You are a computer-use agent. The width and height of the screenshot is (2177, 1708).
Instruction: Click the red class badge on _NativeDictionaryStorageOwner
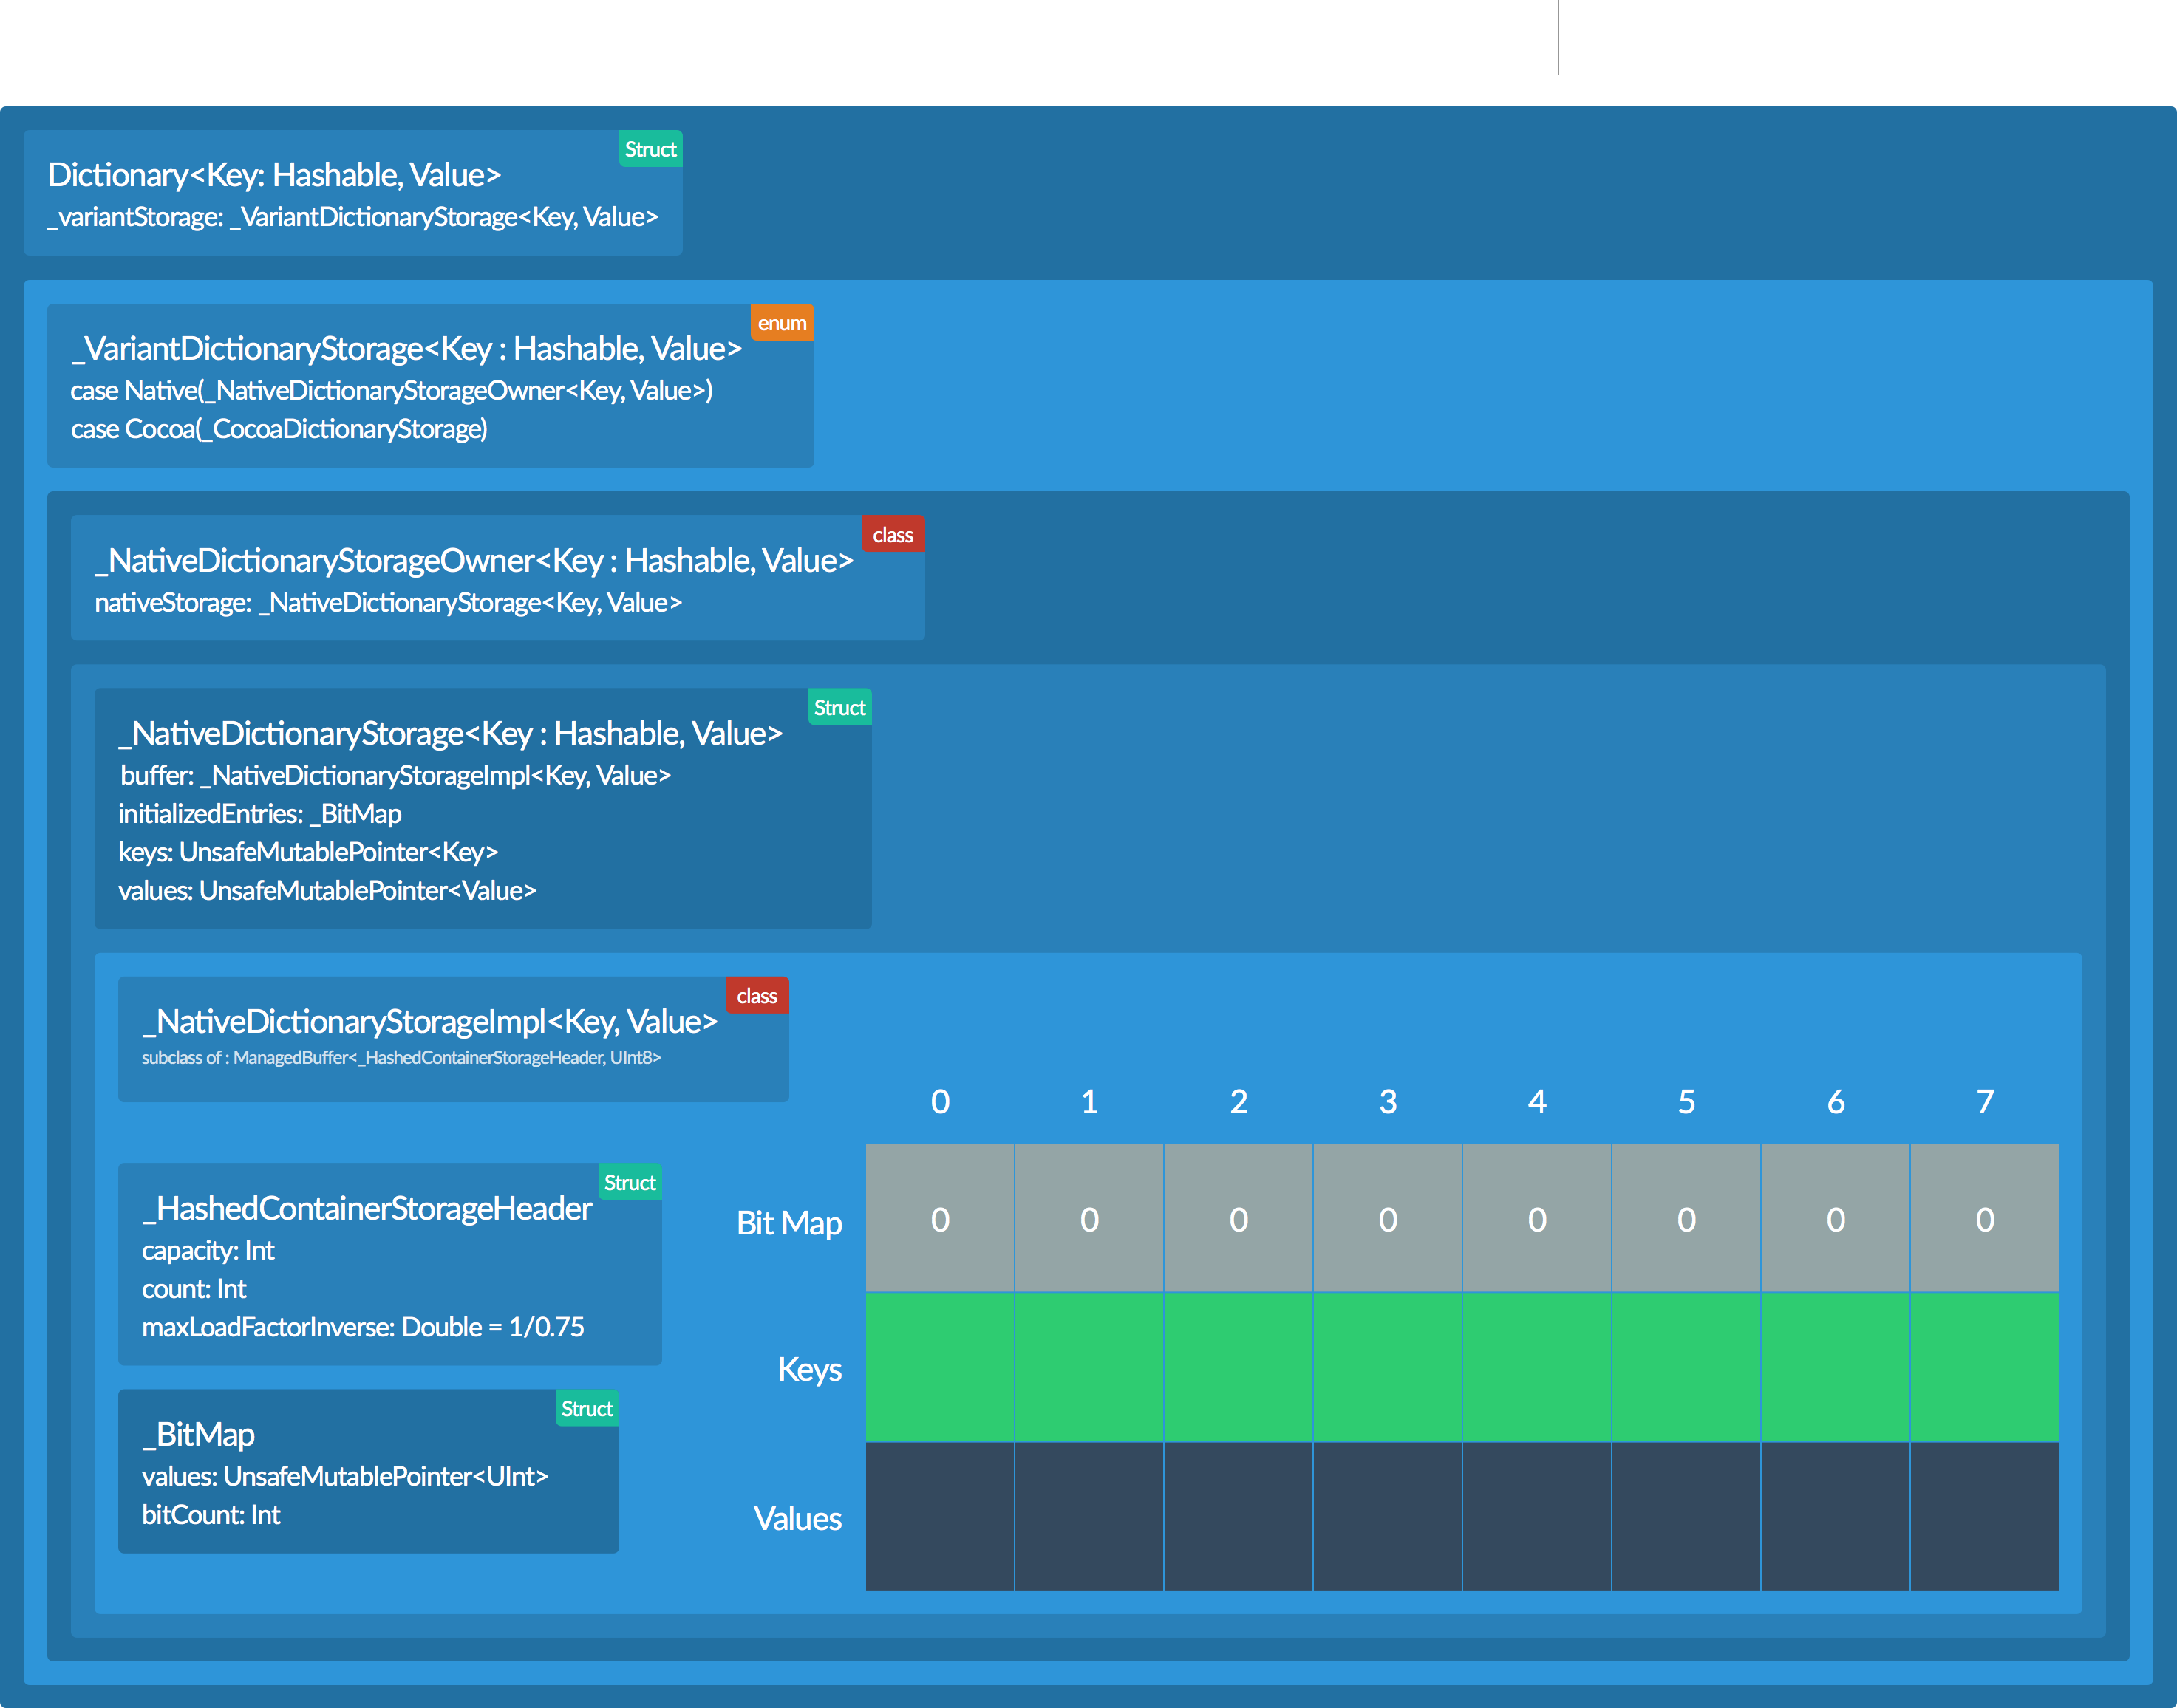click(893, 535)
